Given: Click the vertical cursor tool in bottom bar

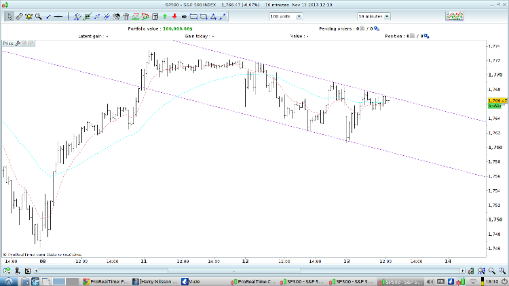Looking at the screenshot, I should 17,270.
